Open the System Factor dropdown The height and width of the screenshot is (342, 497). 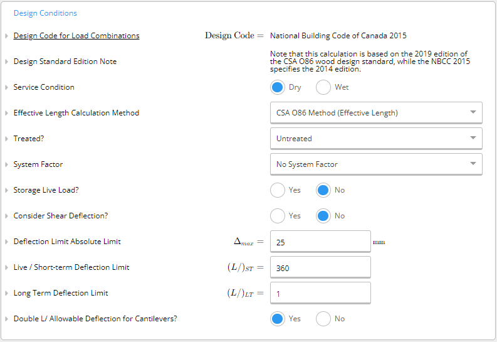376,164
